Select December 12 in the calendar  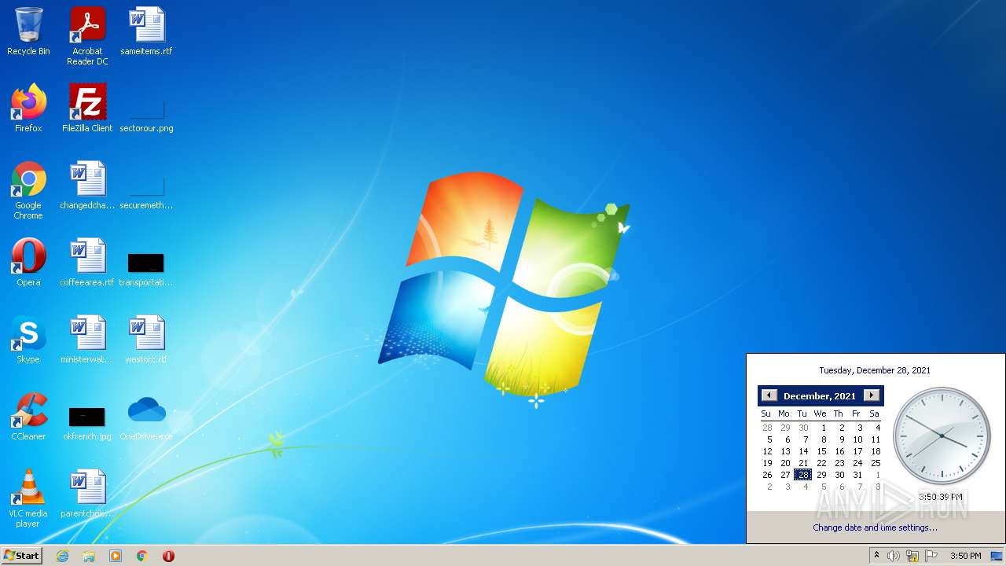[767, 451]
